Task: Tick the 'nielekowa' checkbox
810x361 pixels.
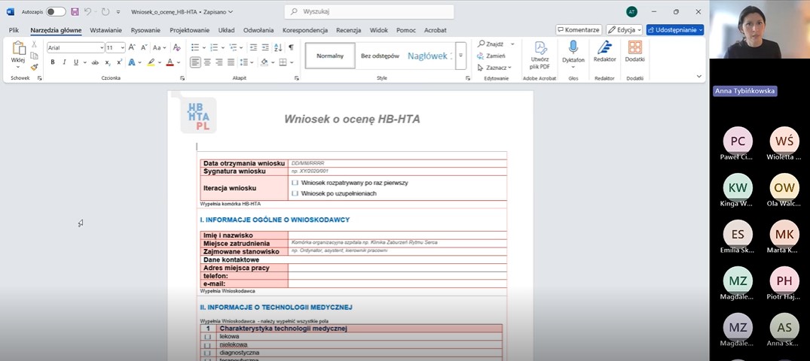Action: 208,344
